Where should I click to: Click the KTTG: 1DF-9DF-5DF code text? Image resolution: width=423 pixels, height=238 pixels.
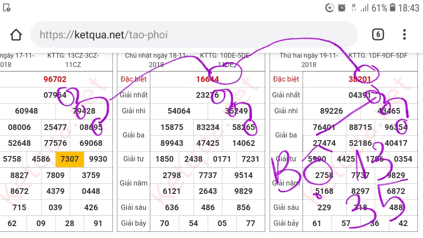click(378, 56)
